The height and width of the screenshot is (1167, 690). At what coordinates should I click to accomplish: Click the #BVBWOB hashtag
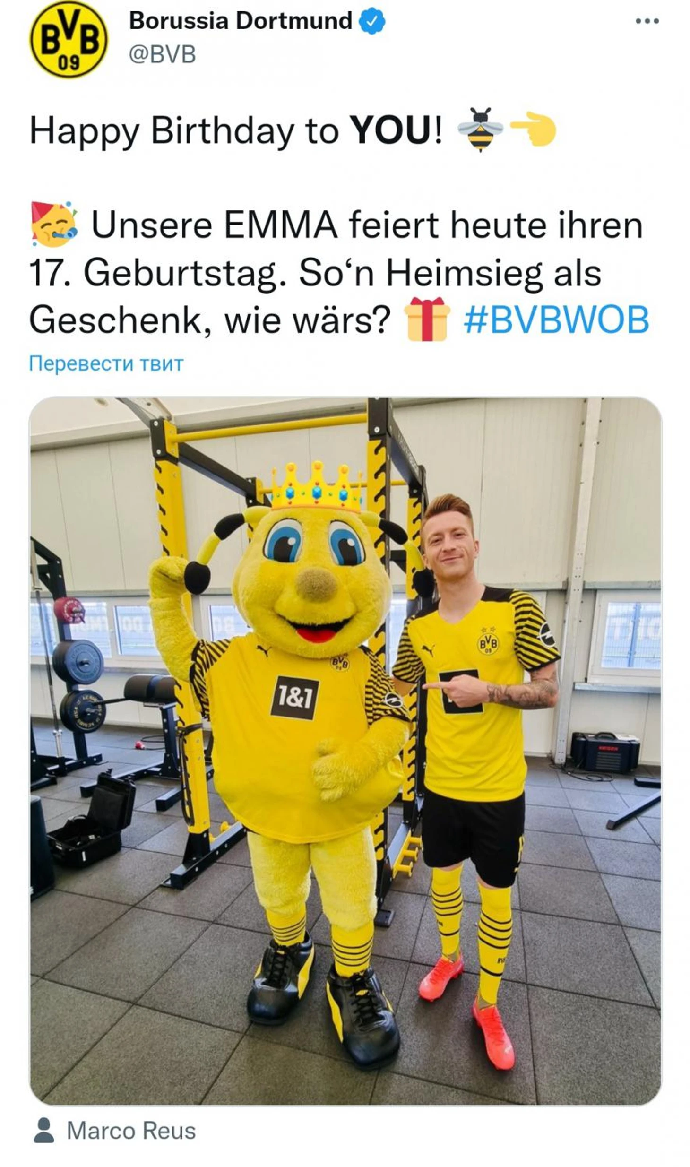click(556, 320)
